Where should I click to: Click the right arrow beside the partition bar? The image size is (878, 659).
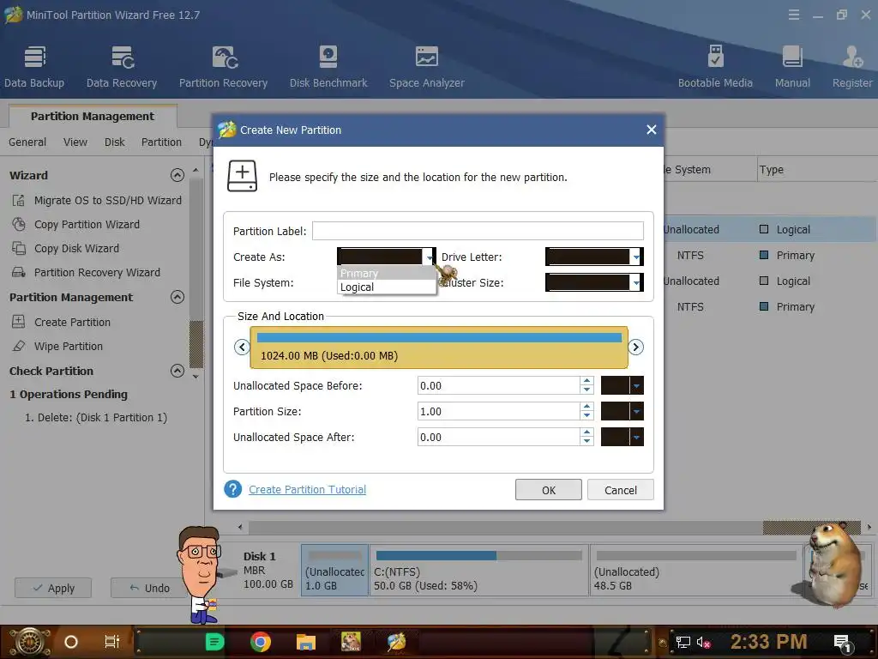(x=635, y=347)
